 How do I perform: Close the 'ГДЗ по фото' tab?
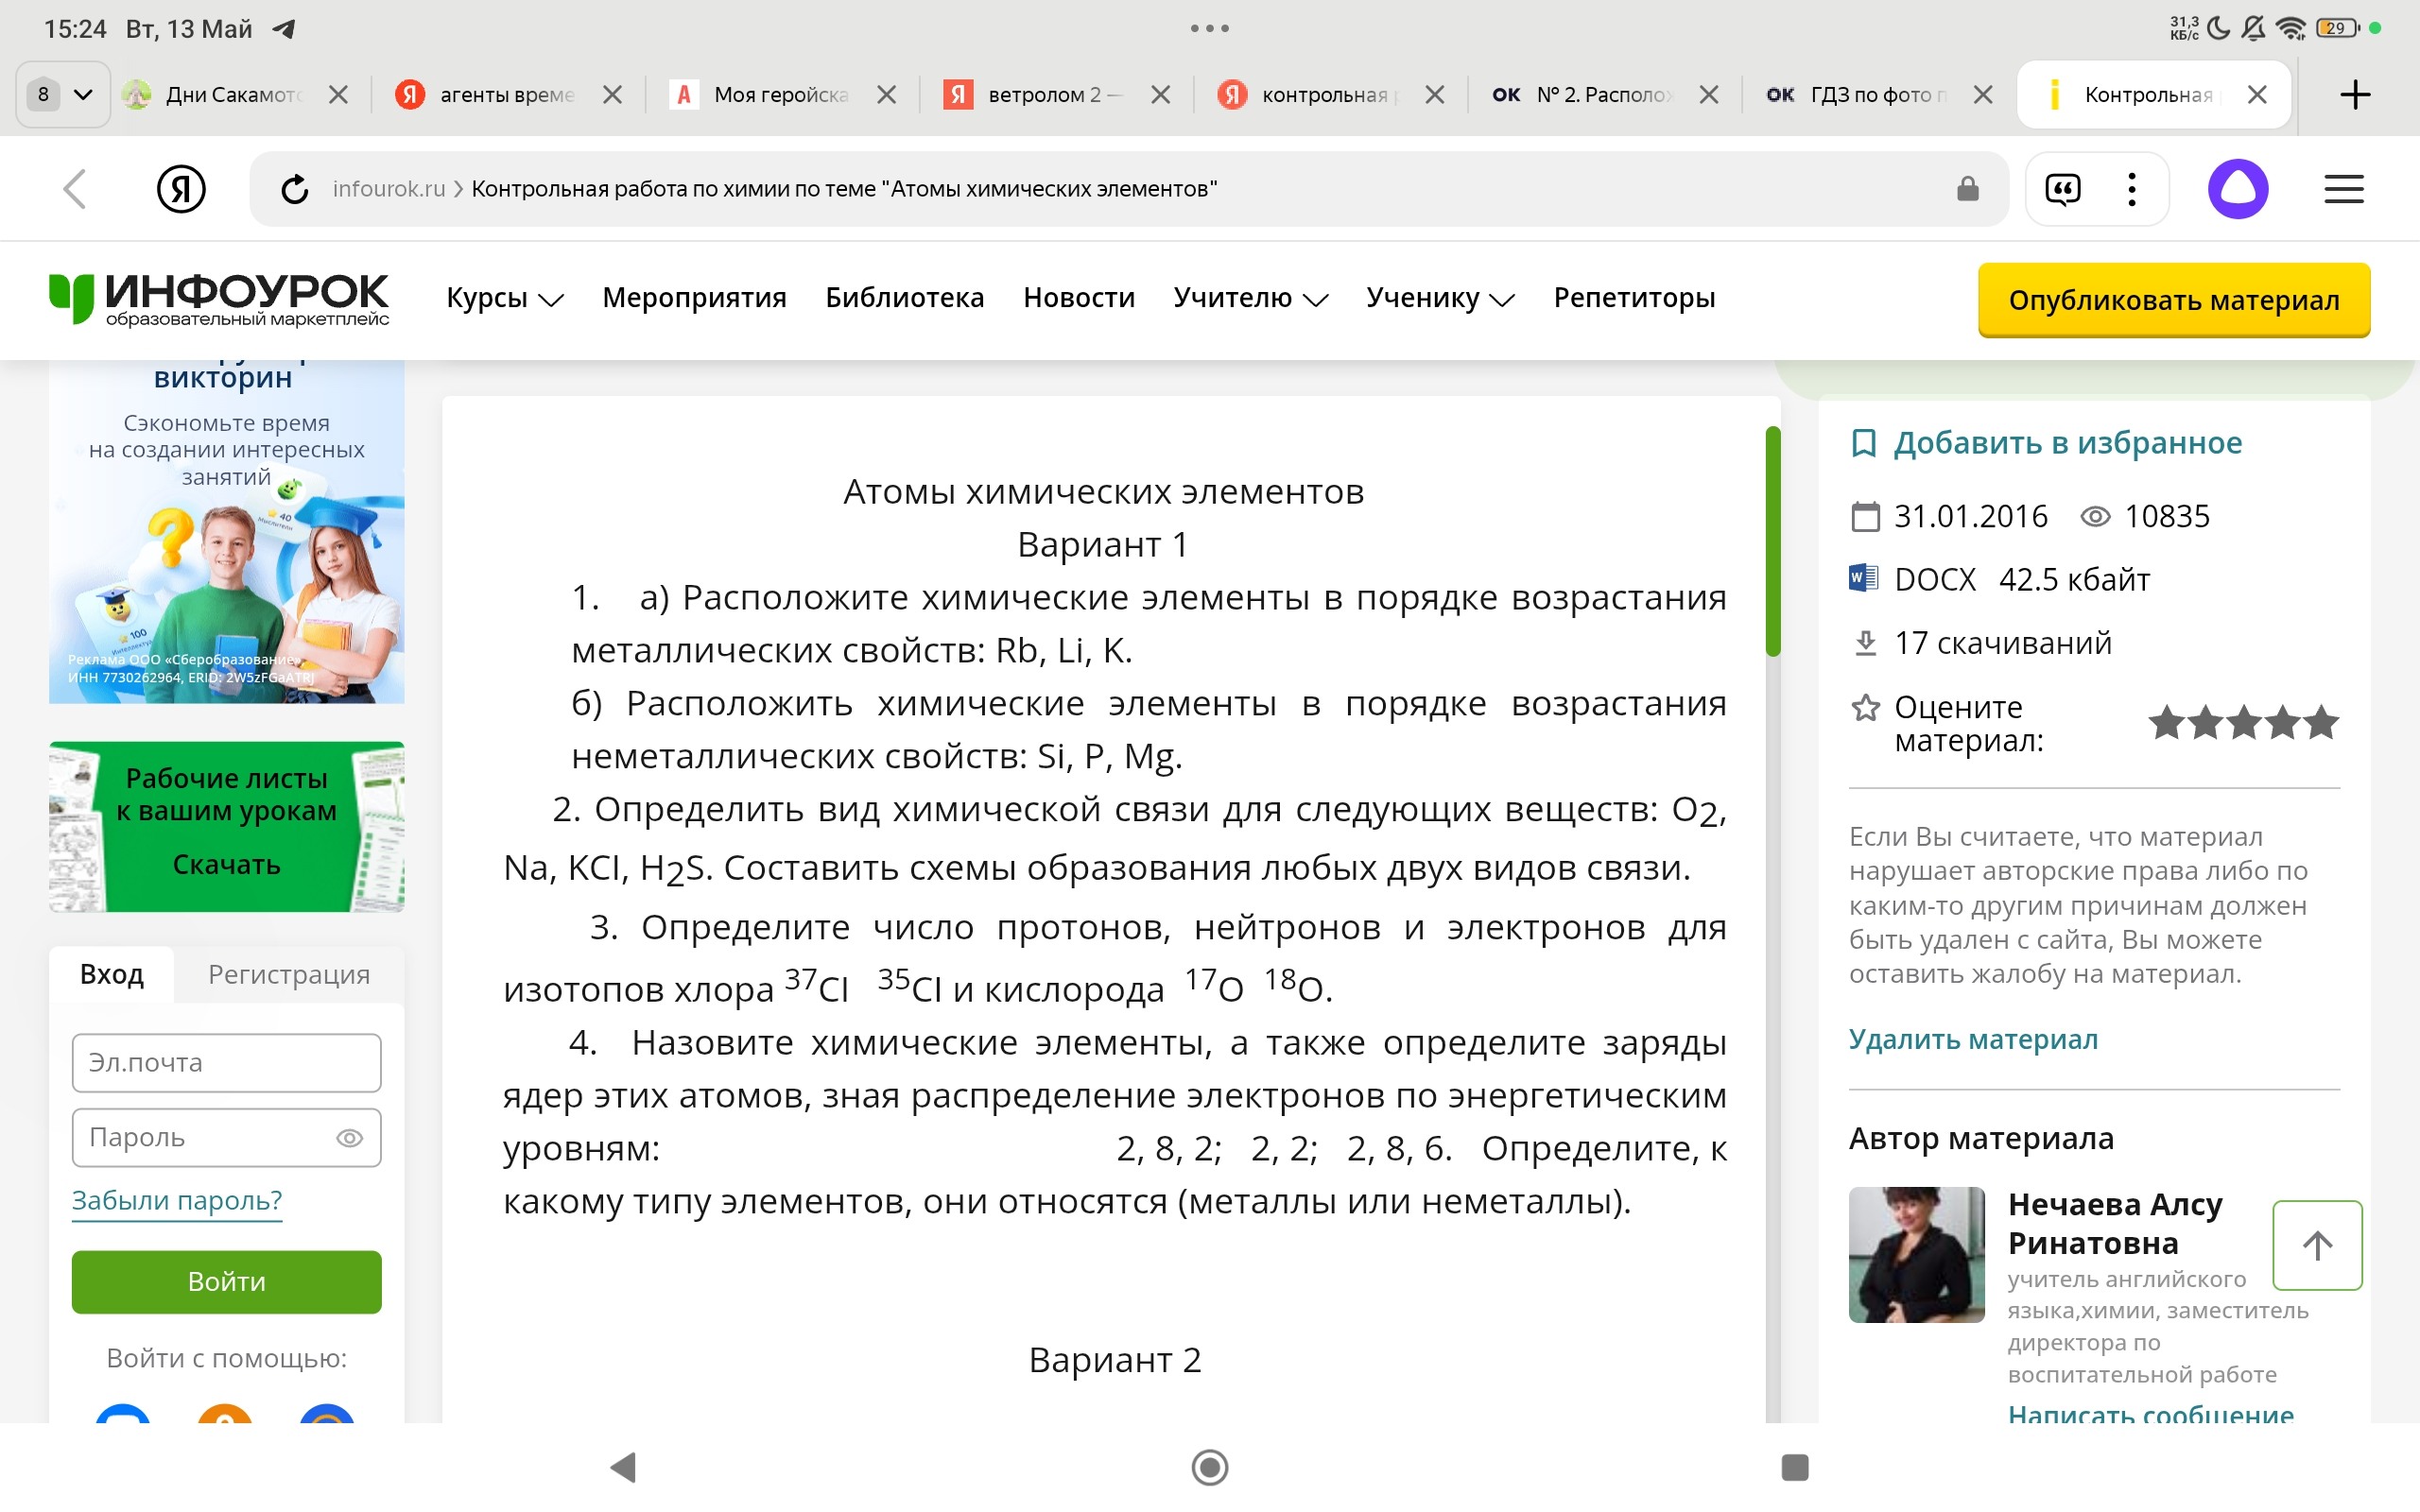point(1983,95)
